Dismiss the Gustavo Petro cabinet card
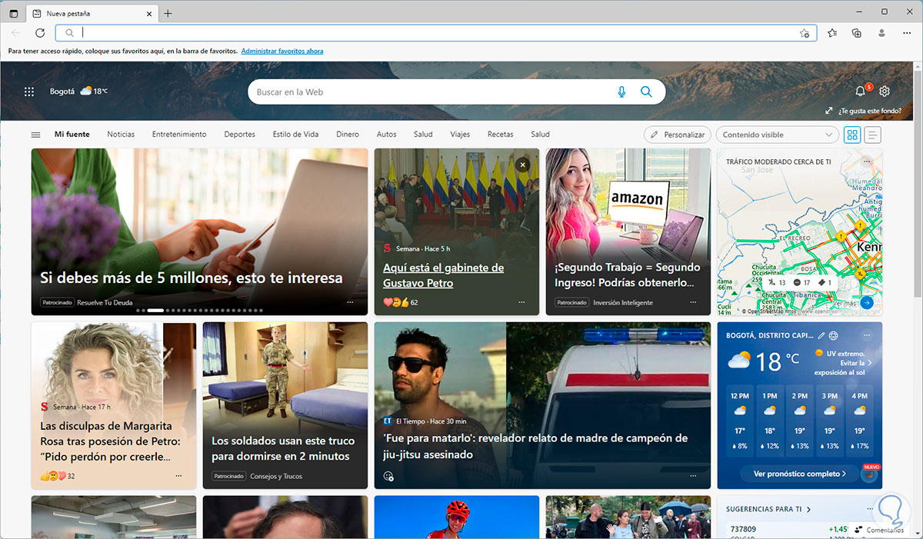 pos(523,165)
